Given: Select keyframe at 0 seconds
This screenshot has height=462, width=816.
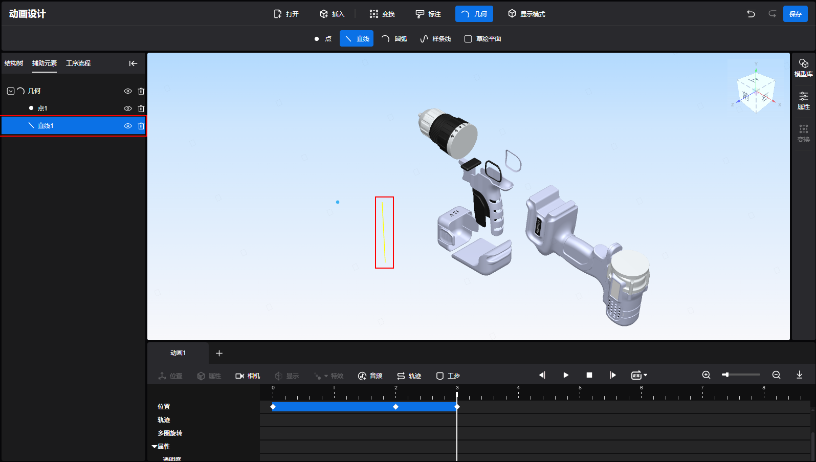Looking at the screenshot, I should [x=273, y=407].
